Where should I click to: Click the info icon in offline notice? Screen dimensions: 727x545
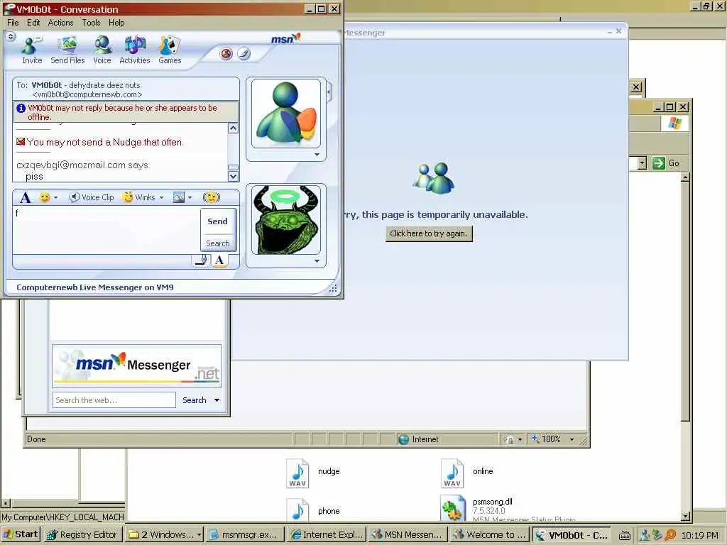click(x=21, y=109)
